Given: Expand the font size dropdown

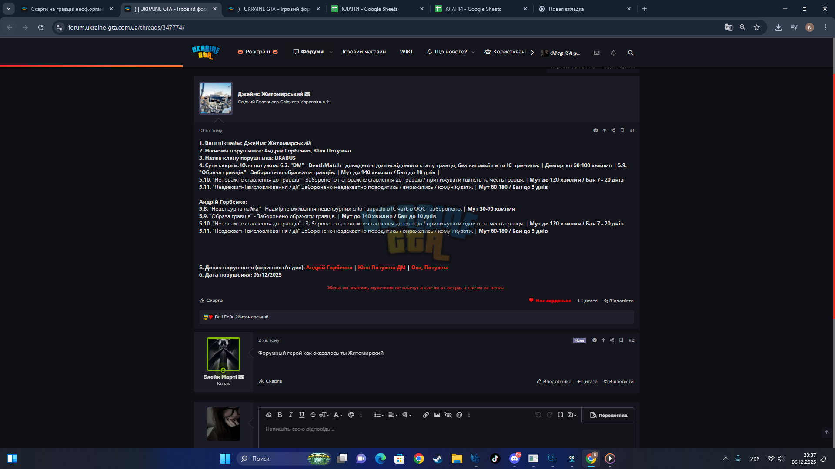Looking at the screenshot, I should [324, 415].
